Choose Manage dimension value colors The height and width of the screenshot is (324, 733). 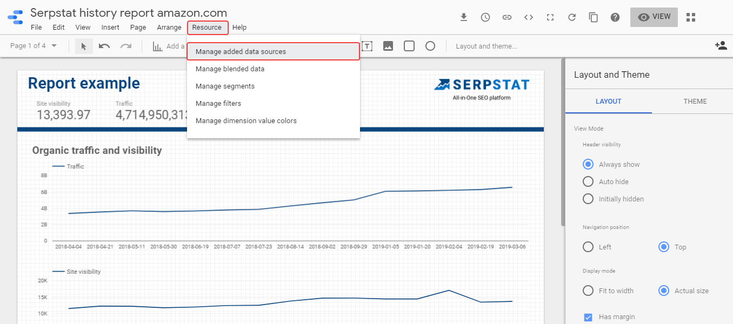(273, 120)
